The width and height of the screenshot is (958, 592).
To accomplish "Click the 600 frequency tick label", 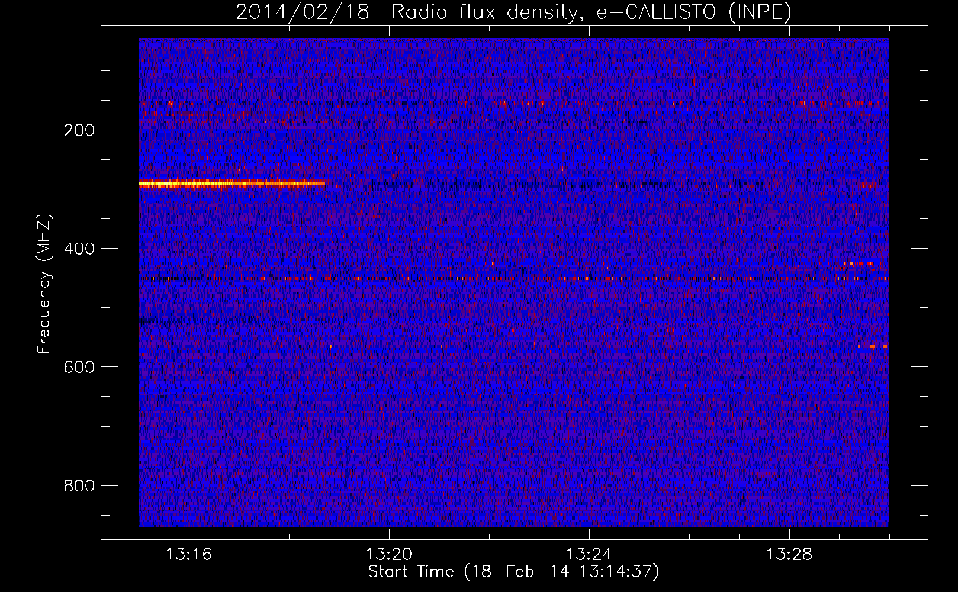I will click(x=79, y=367).
